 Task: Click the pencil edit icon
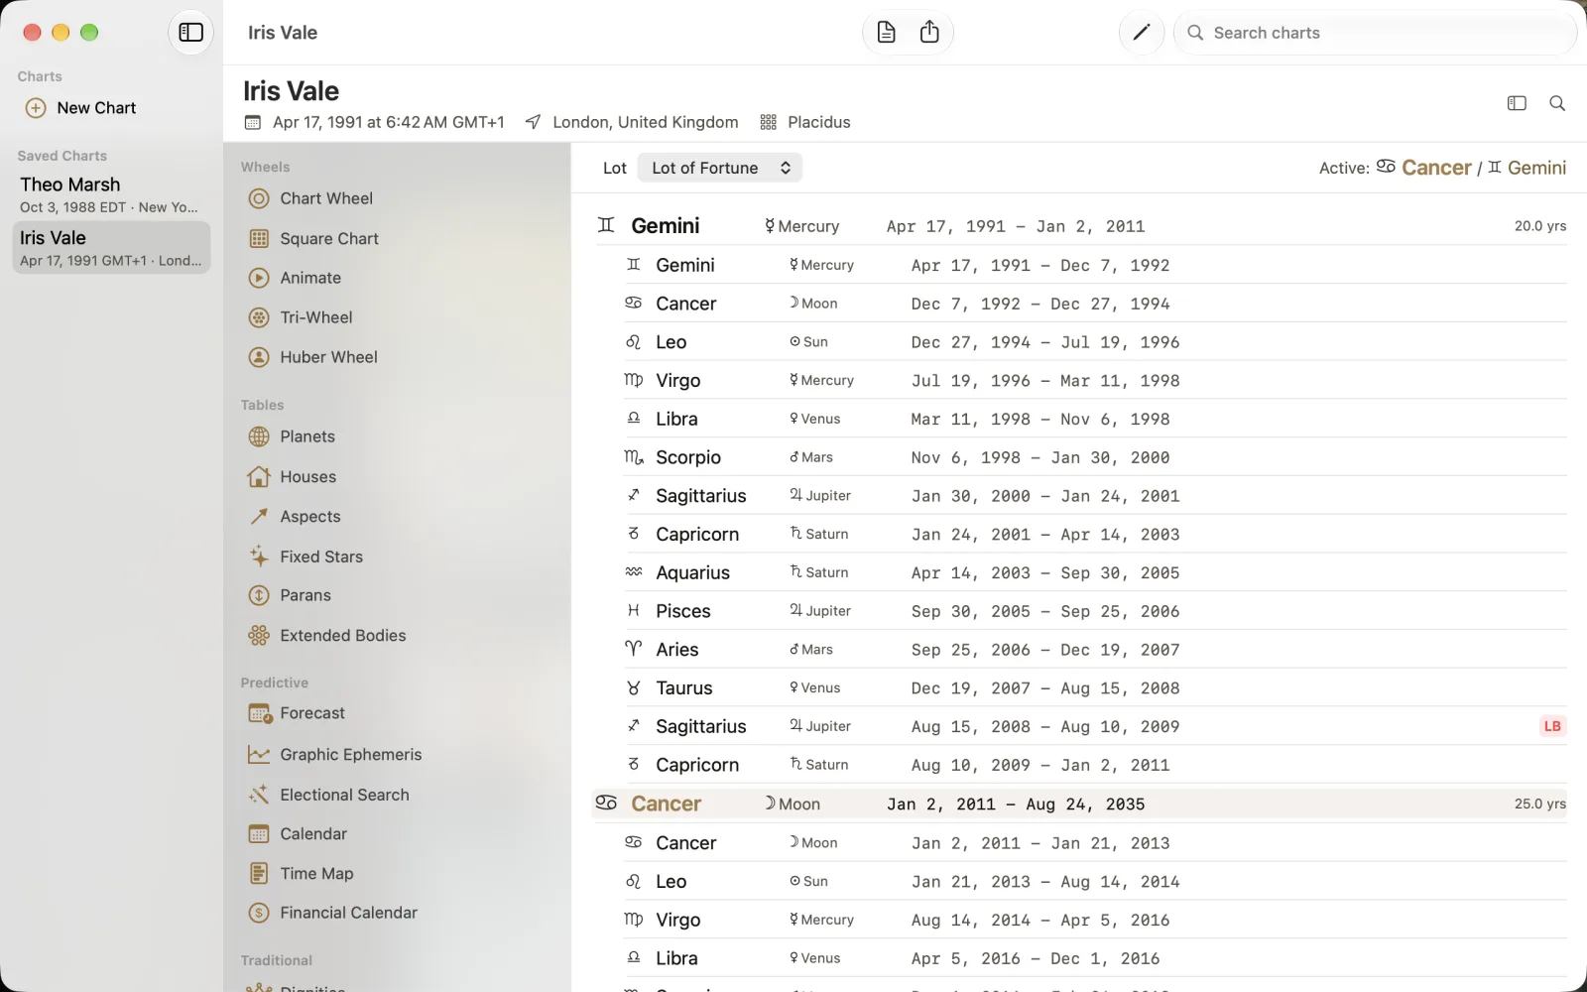(x=1141, y=33)
